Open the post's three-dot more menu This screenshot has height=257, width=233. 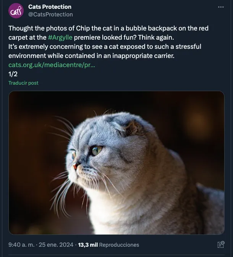(x=221, y=7)
